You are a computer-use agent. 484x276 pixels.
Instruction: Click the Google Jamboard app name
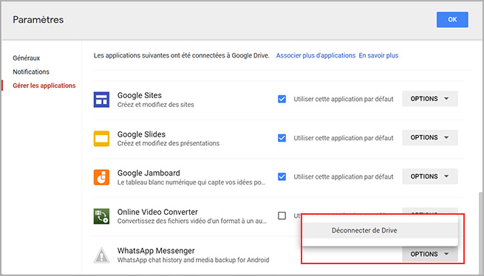coord(149,173)
